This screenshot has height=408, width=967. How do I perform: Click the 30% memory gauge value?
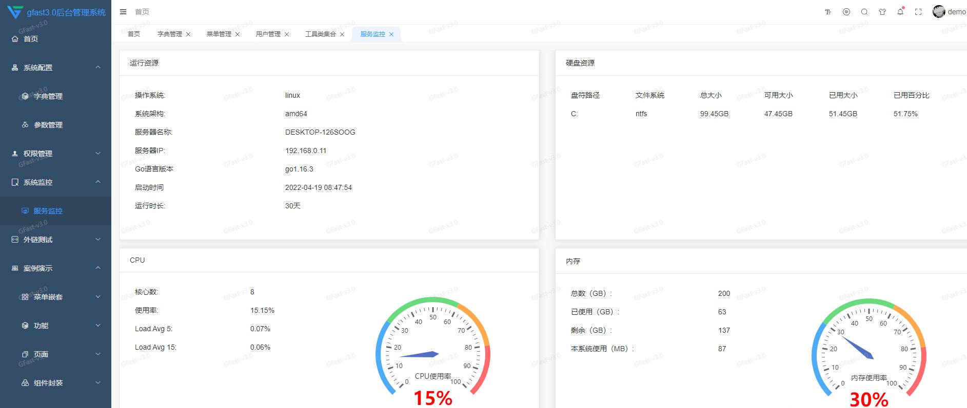pos(869,399)
